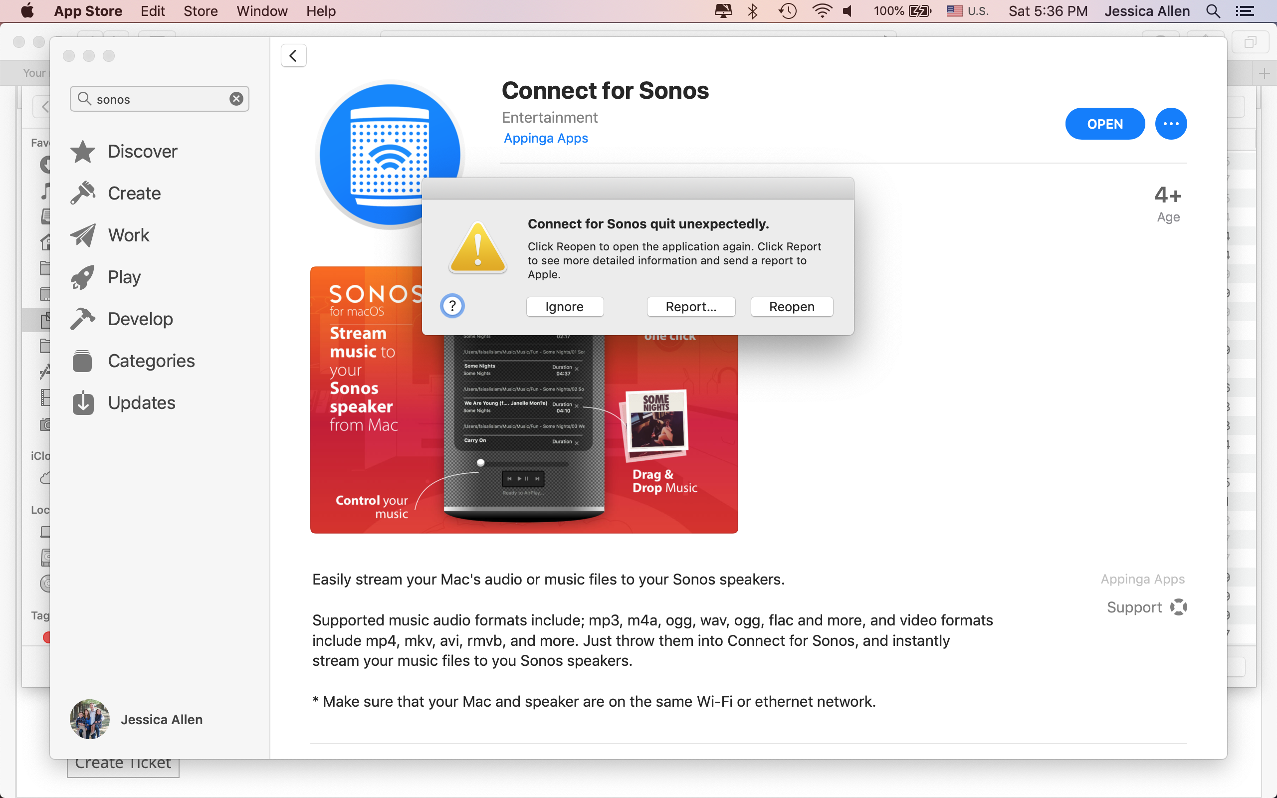Click the Work sidebar label
This screenshot has width=1277, height=798.
(129, 235)
